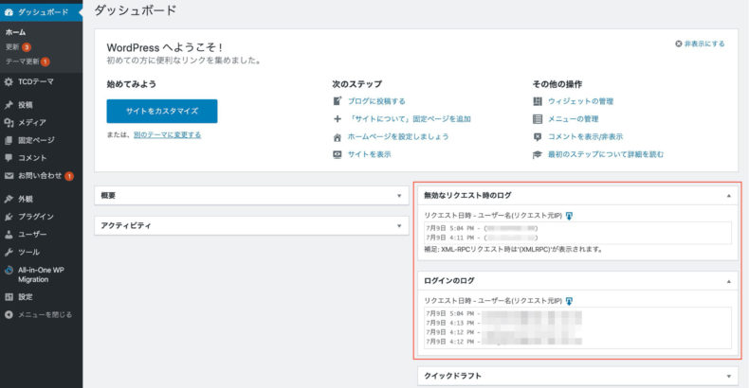The width and height of the screenshot is (749, 388).
Task: Click the 別のテーマに変更する link
Action: coord(167,135)
